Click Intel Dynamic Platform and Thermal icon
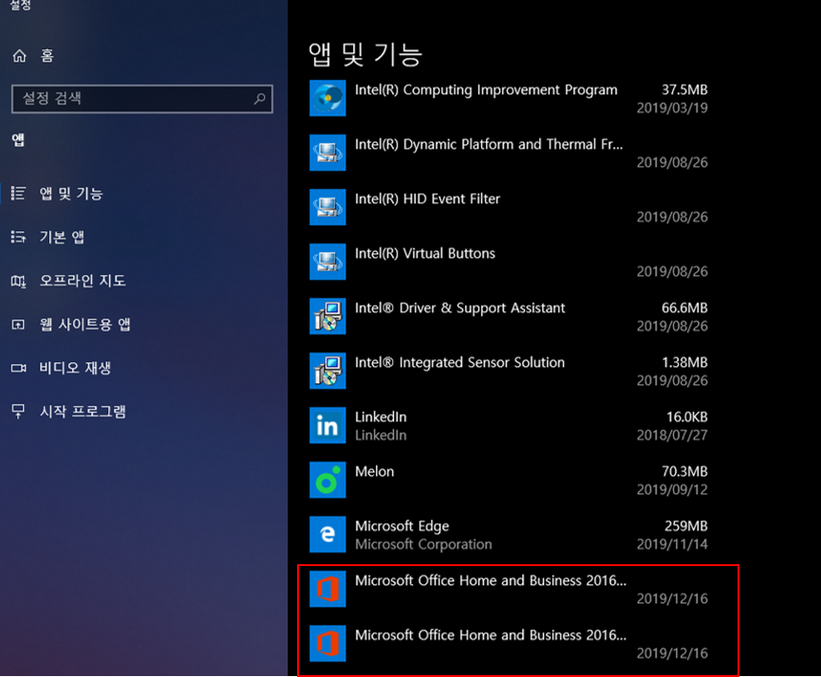Screen dimensions: 821x677 point(327,153)
